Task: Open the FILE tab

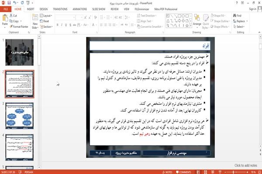Action: (6, 9)
